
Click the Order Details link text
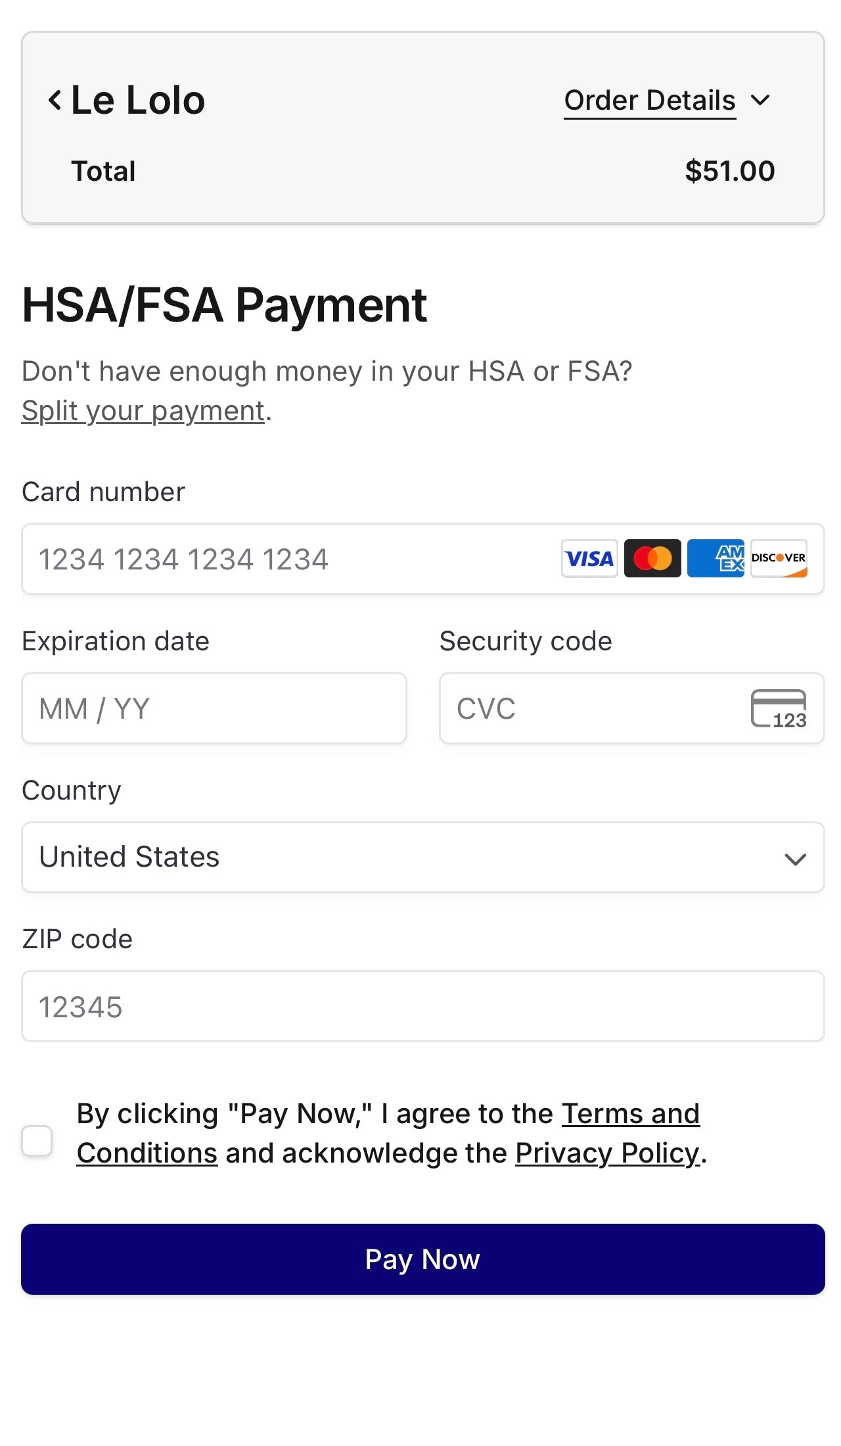point(649,101)
